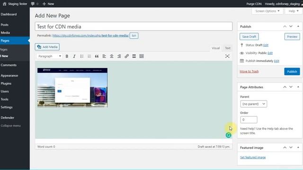This screenshot has height=170, width=303.
Task: Click the Preview button
Action: pos(292,37)
